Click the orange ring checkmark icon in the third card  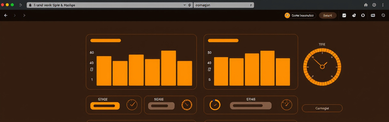(215, 105)
